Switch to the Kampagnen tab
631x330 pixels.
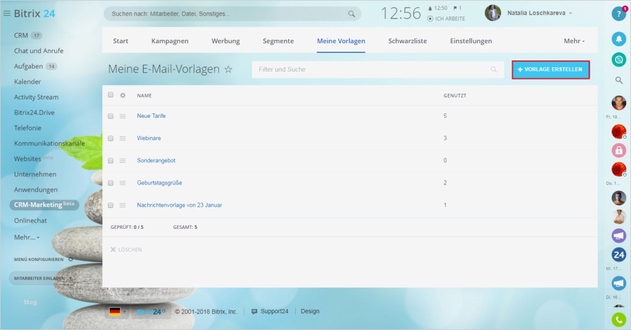point(170,41)
